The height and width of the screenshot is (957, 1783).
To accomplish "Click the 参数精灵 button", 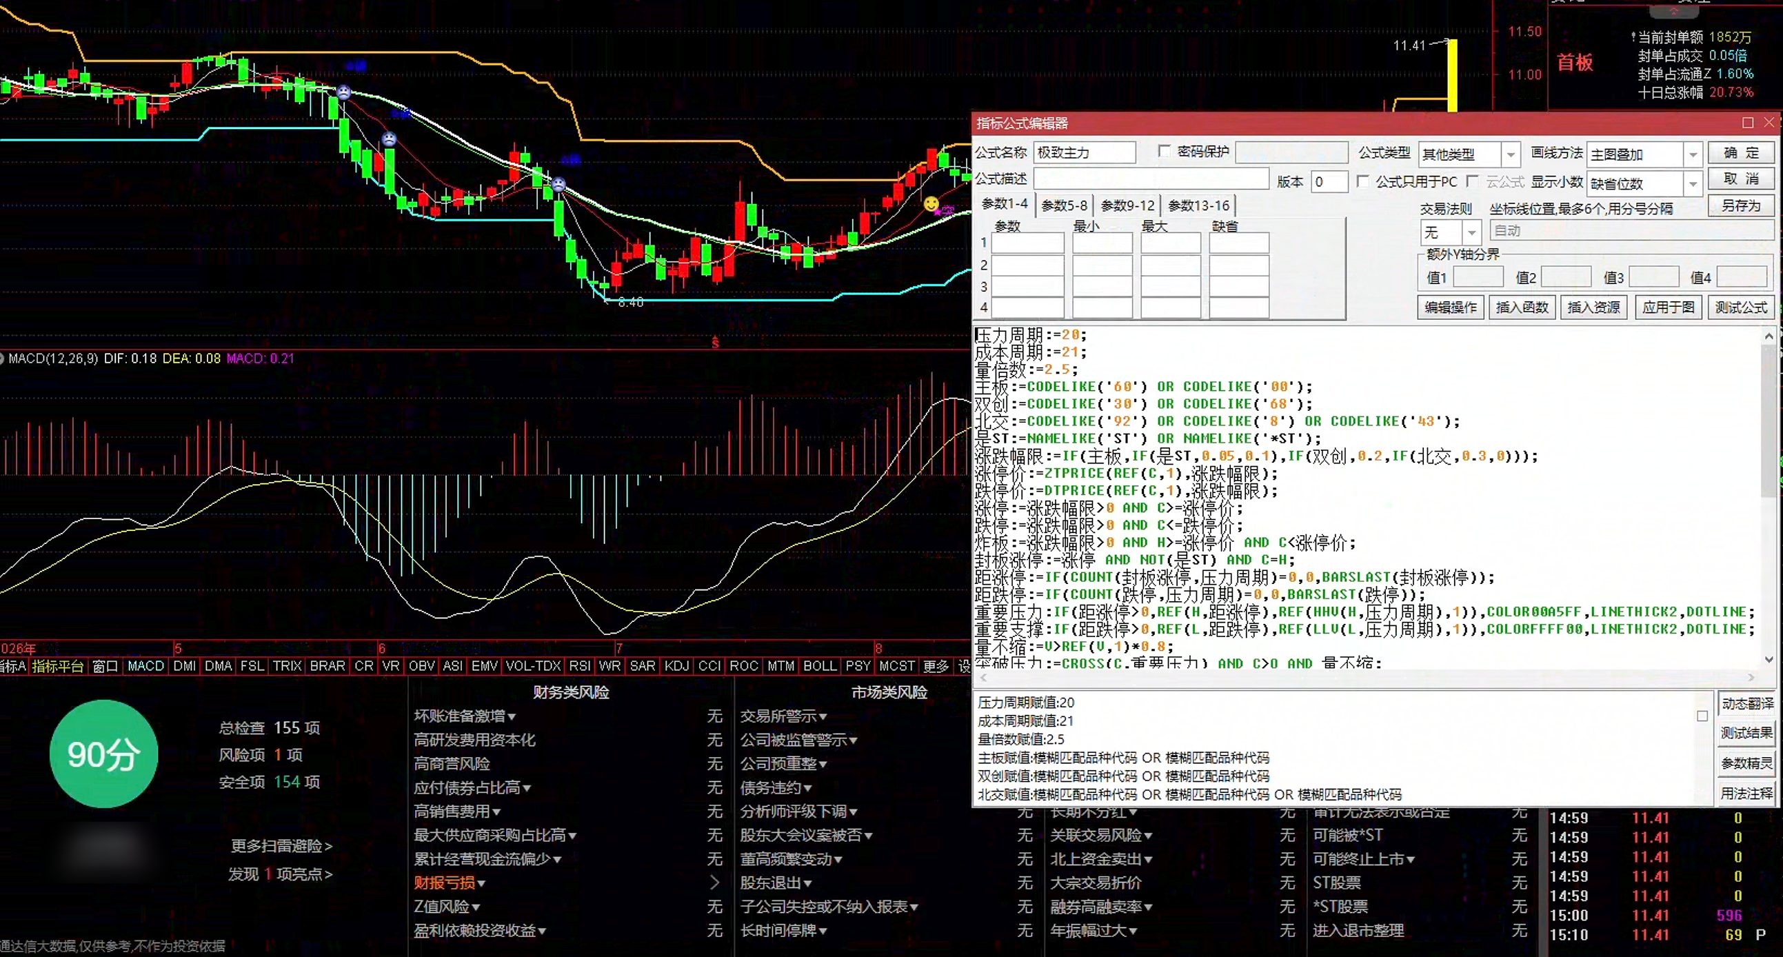I will pos(1747,763).
